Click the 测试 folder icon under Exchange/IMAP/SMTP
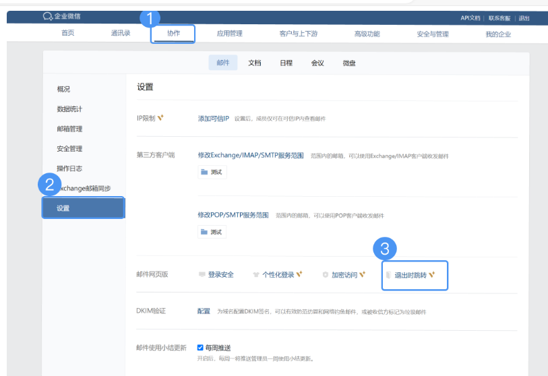The height and width of the screenshot is (376, 548). point(204,172)
